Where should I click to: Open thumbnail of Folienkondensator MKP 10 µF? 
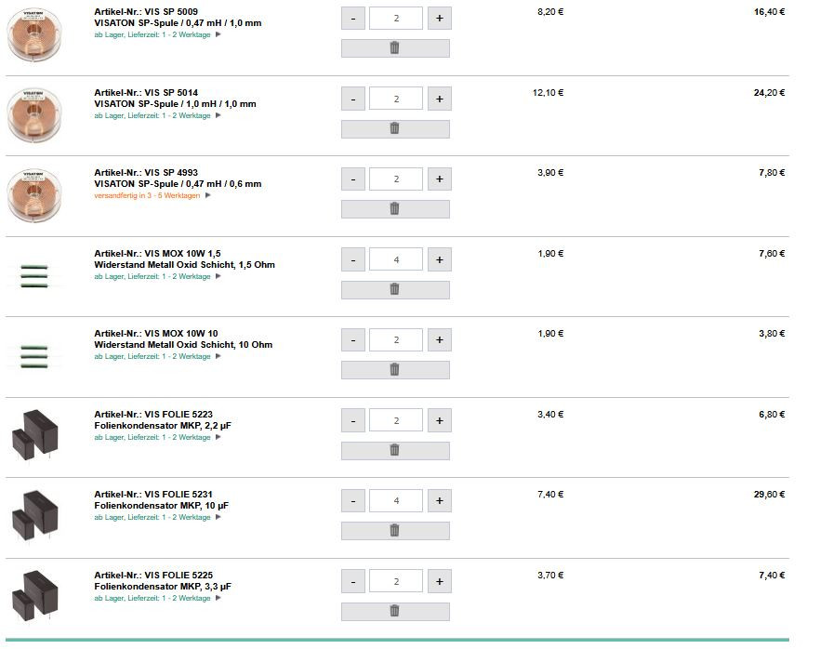point(34,516)
